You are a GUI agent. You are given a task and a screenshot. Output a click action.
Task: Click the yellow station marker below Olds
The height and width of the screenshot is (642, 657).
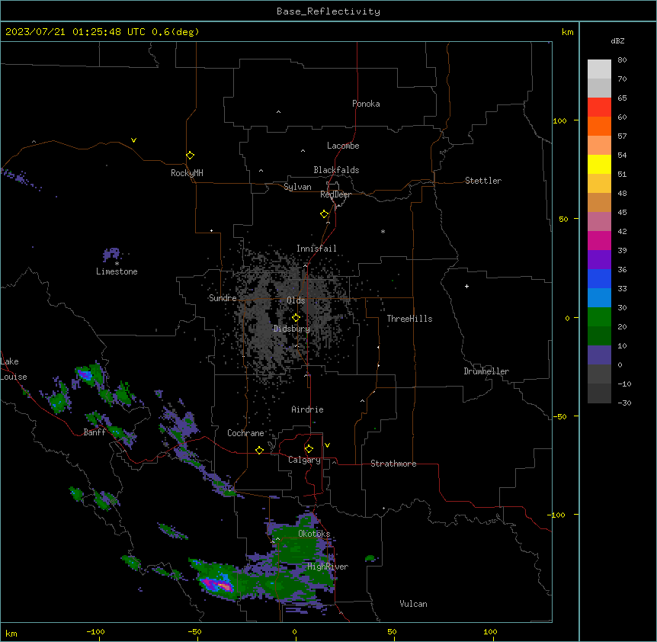296,317
